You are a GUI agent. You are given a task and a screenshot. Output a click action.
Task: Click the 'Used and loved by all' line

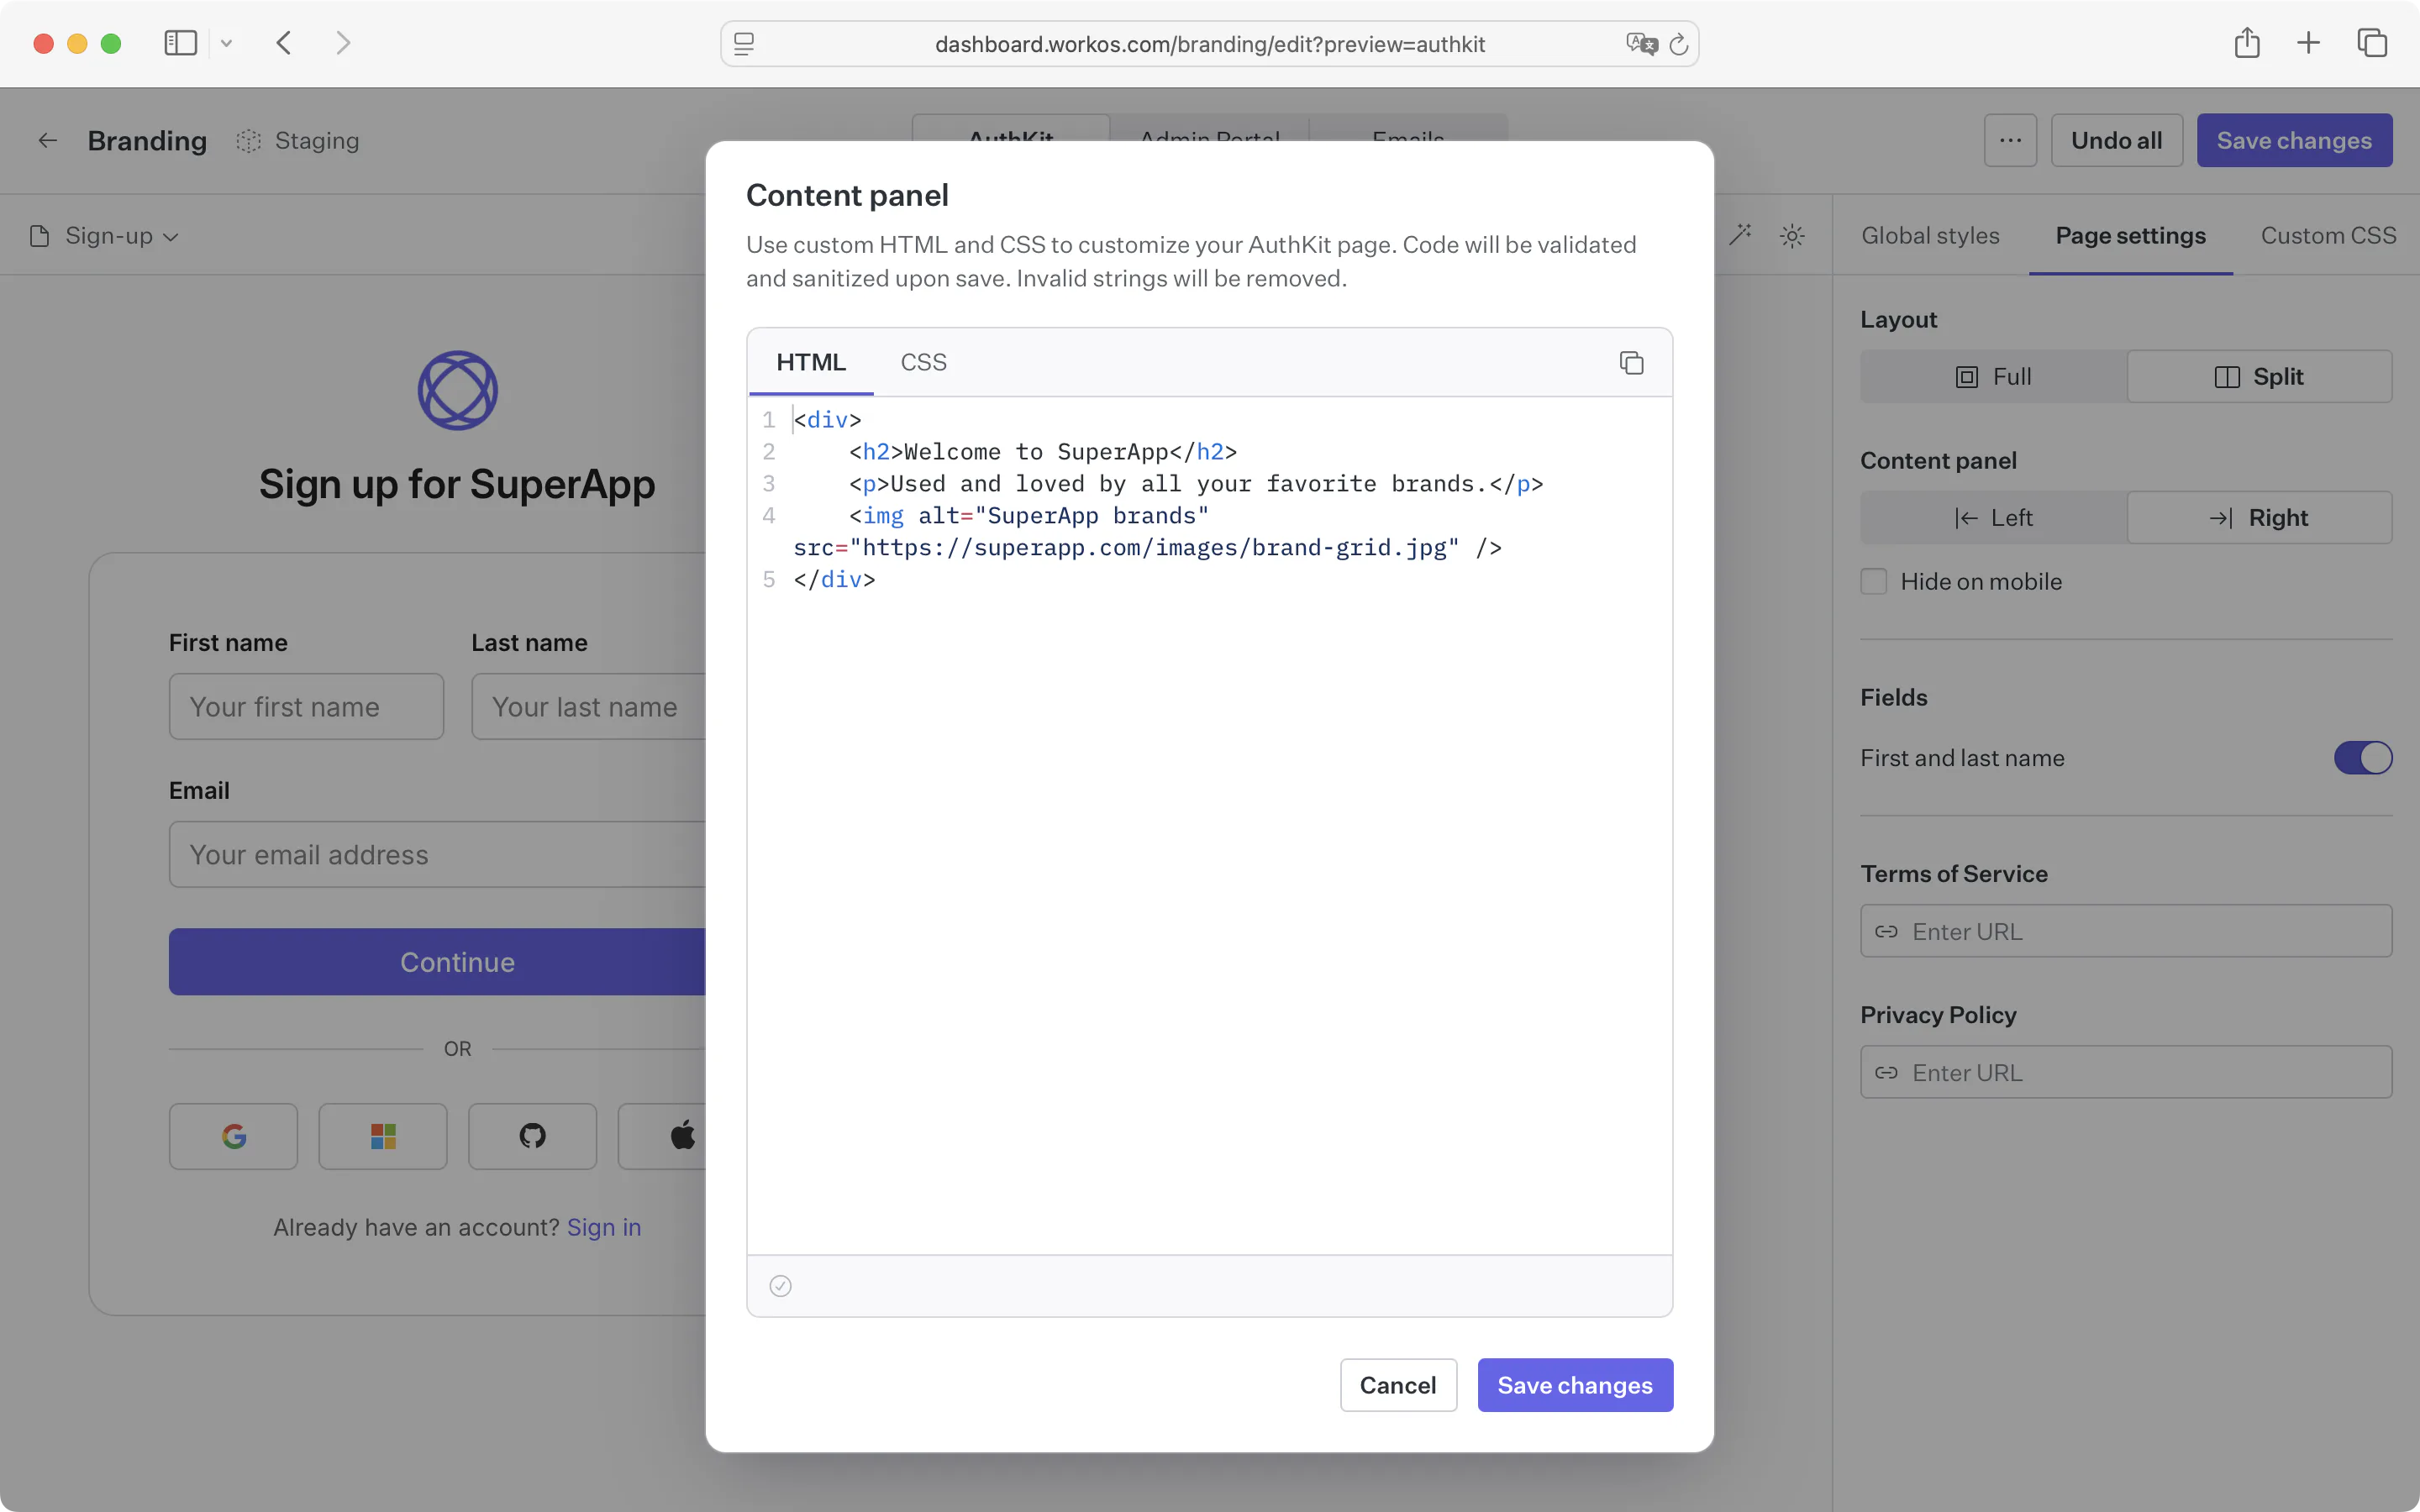(1196, 484)
